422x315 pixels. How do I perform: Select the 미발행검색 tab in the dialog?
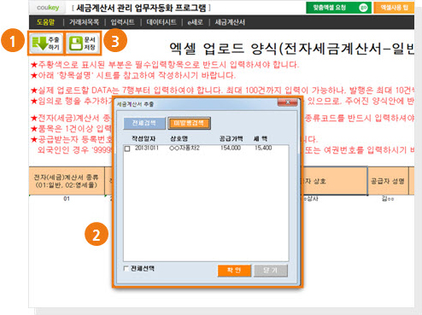pyautogui.click(x=189, y=123)
